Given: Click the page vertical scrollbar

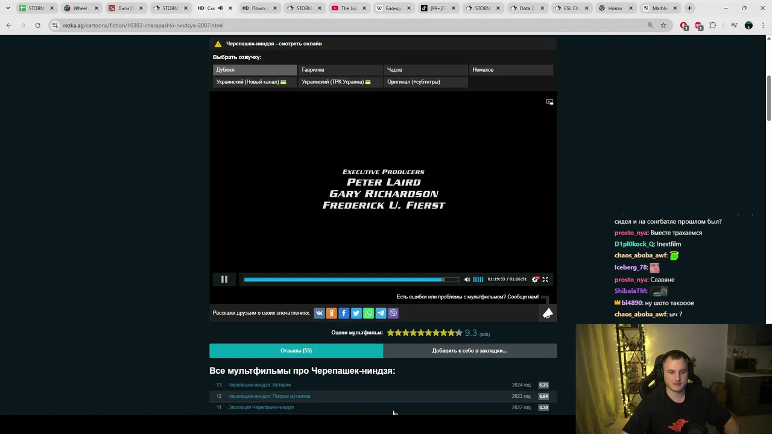Looking at the screenshot, I should pyautogui.click(x=768, y=98).
